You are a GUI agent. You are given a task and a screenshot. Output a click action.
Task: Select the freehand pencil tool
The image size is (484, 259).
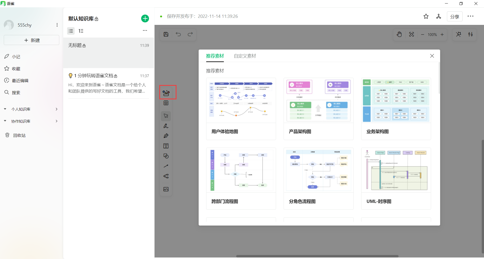166,126
